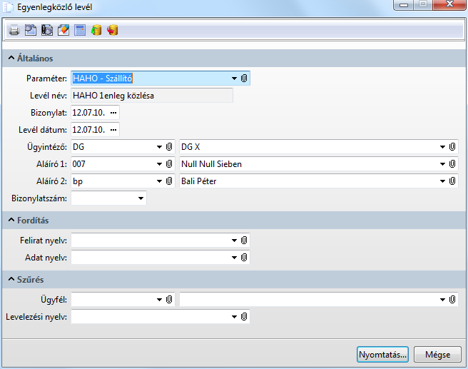Open the Levelezési nyelv dropdown arrow

point(234,317)
